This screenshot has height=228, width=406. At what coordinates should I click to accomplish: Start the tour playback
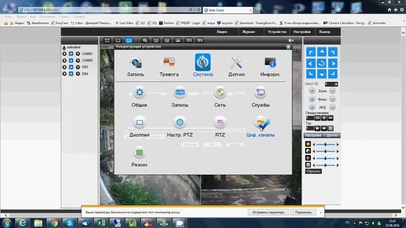317,128
